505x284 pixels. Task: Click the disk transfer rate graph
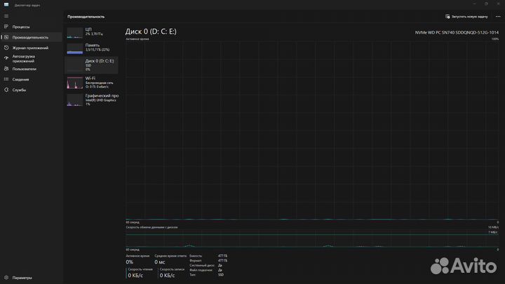[x=312, y=238]
